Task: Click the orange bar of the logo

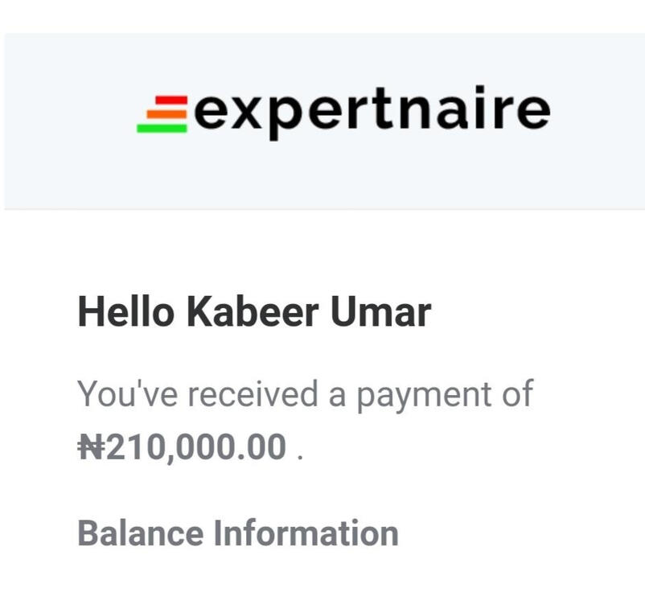Action: coord(166,114)
